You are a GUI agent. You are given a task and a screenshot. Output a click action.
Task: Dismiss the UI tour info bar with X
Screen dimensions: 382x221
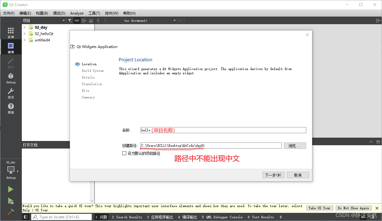(377, 208)
